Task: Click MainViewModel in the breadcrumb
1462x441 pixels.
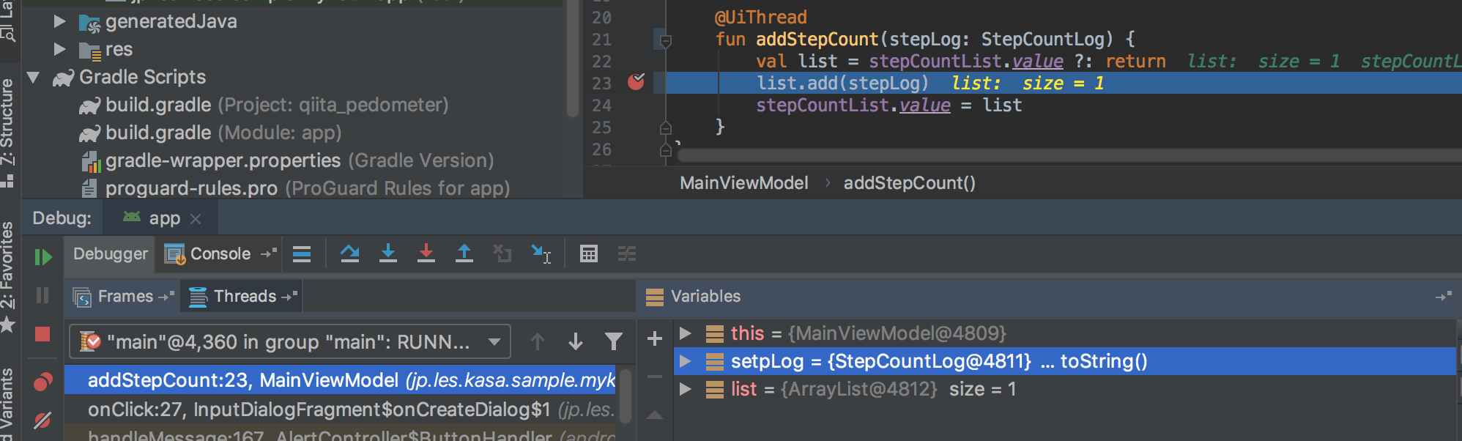Action: (744, 183)
